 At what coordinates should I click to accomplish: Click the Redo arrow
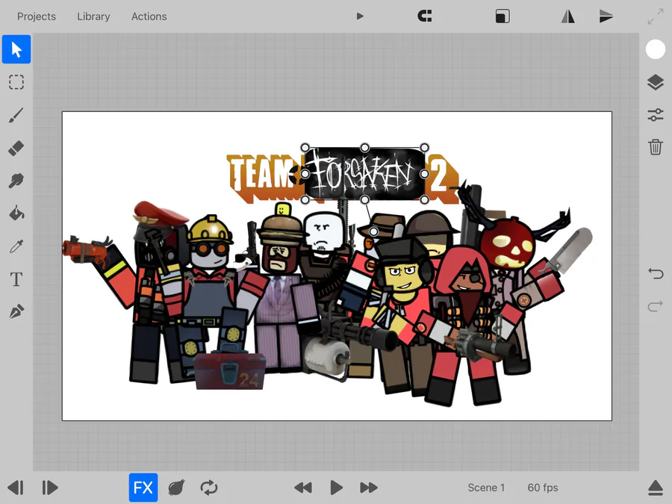pyautogui.click(x=656, y=306)
